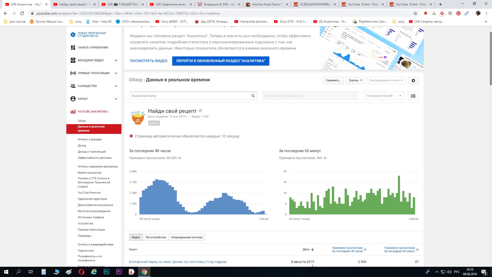492x277 pixels.
Task: Show more bookmarks with double chevron
Action: [x=486, y=22]
